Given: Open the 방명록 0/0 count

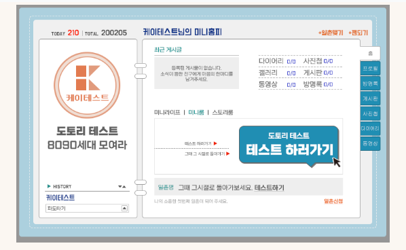Looking at the screenshot, I should point(328,85).
